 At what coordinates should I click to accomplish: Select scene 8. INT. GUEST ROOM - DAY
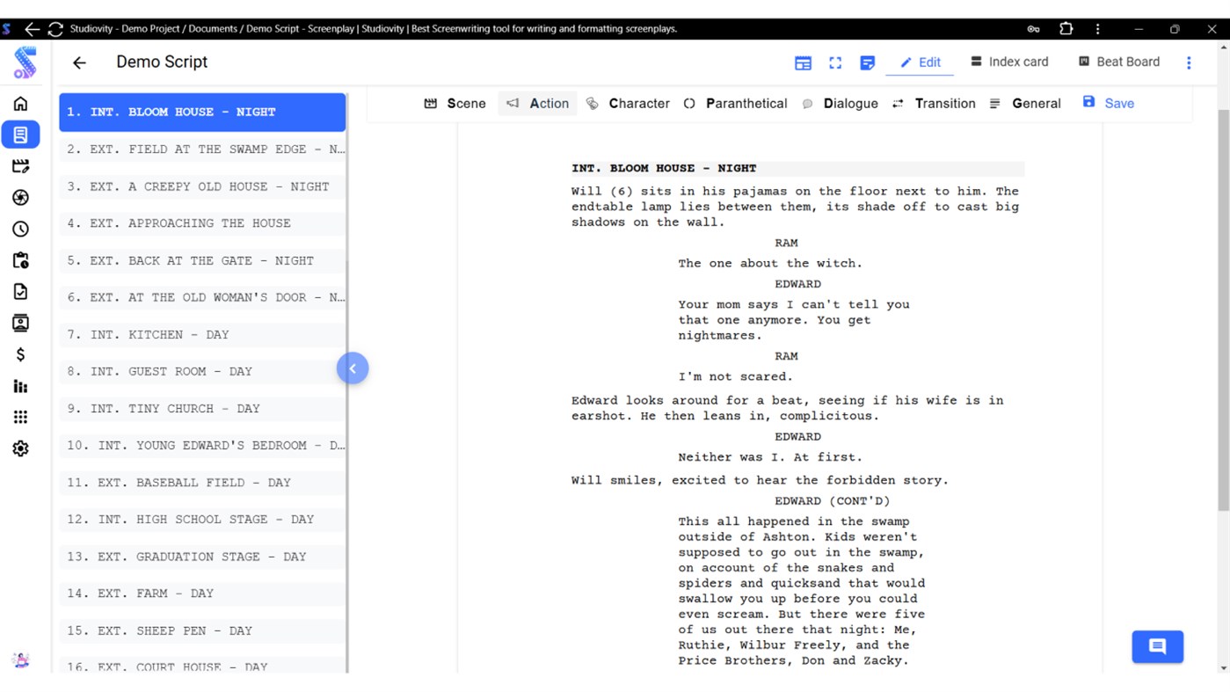coord(202,372)
